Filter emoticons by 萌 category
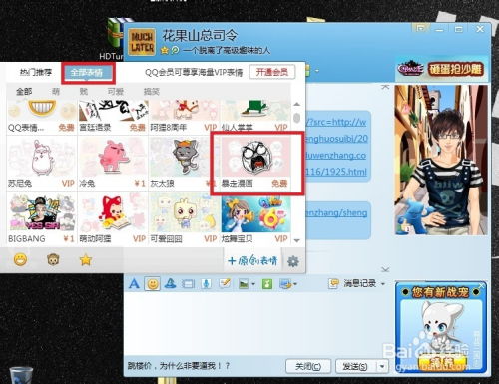Image resolution: width=499 pixels, height=384 pixels. point(56,91)
